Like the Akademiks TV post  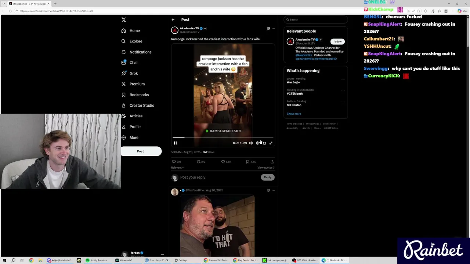click(x=225, y=162)
